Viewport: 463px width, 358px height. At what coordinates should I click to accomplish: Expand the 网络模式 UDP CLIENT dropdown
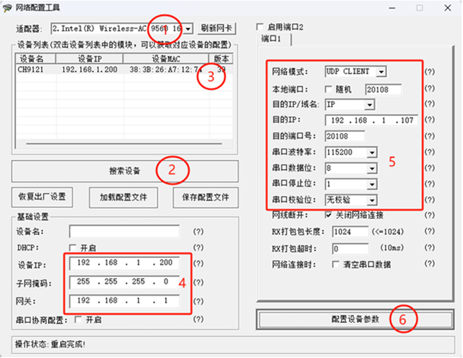(x=381, y=72)
